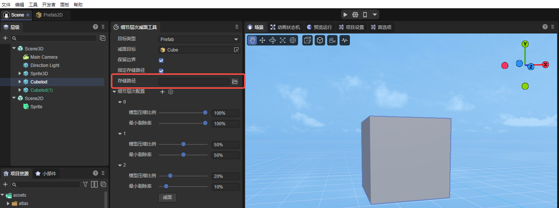Click the 减面 button
The width and height of the screenshot is (559, 208).
coord(167,197)
